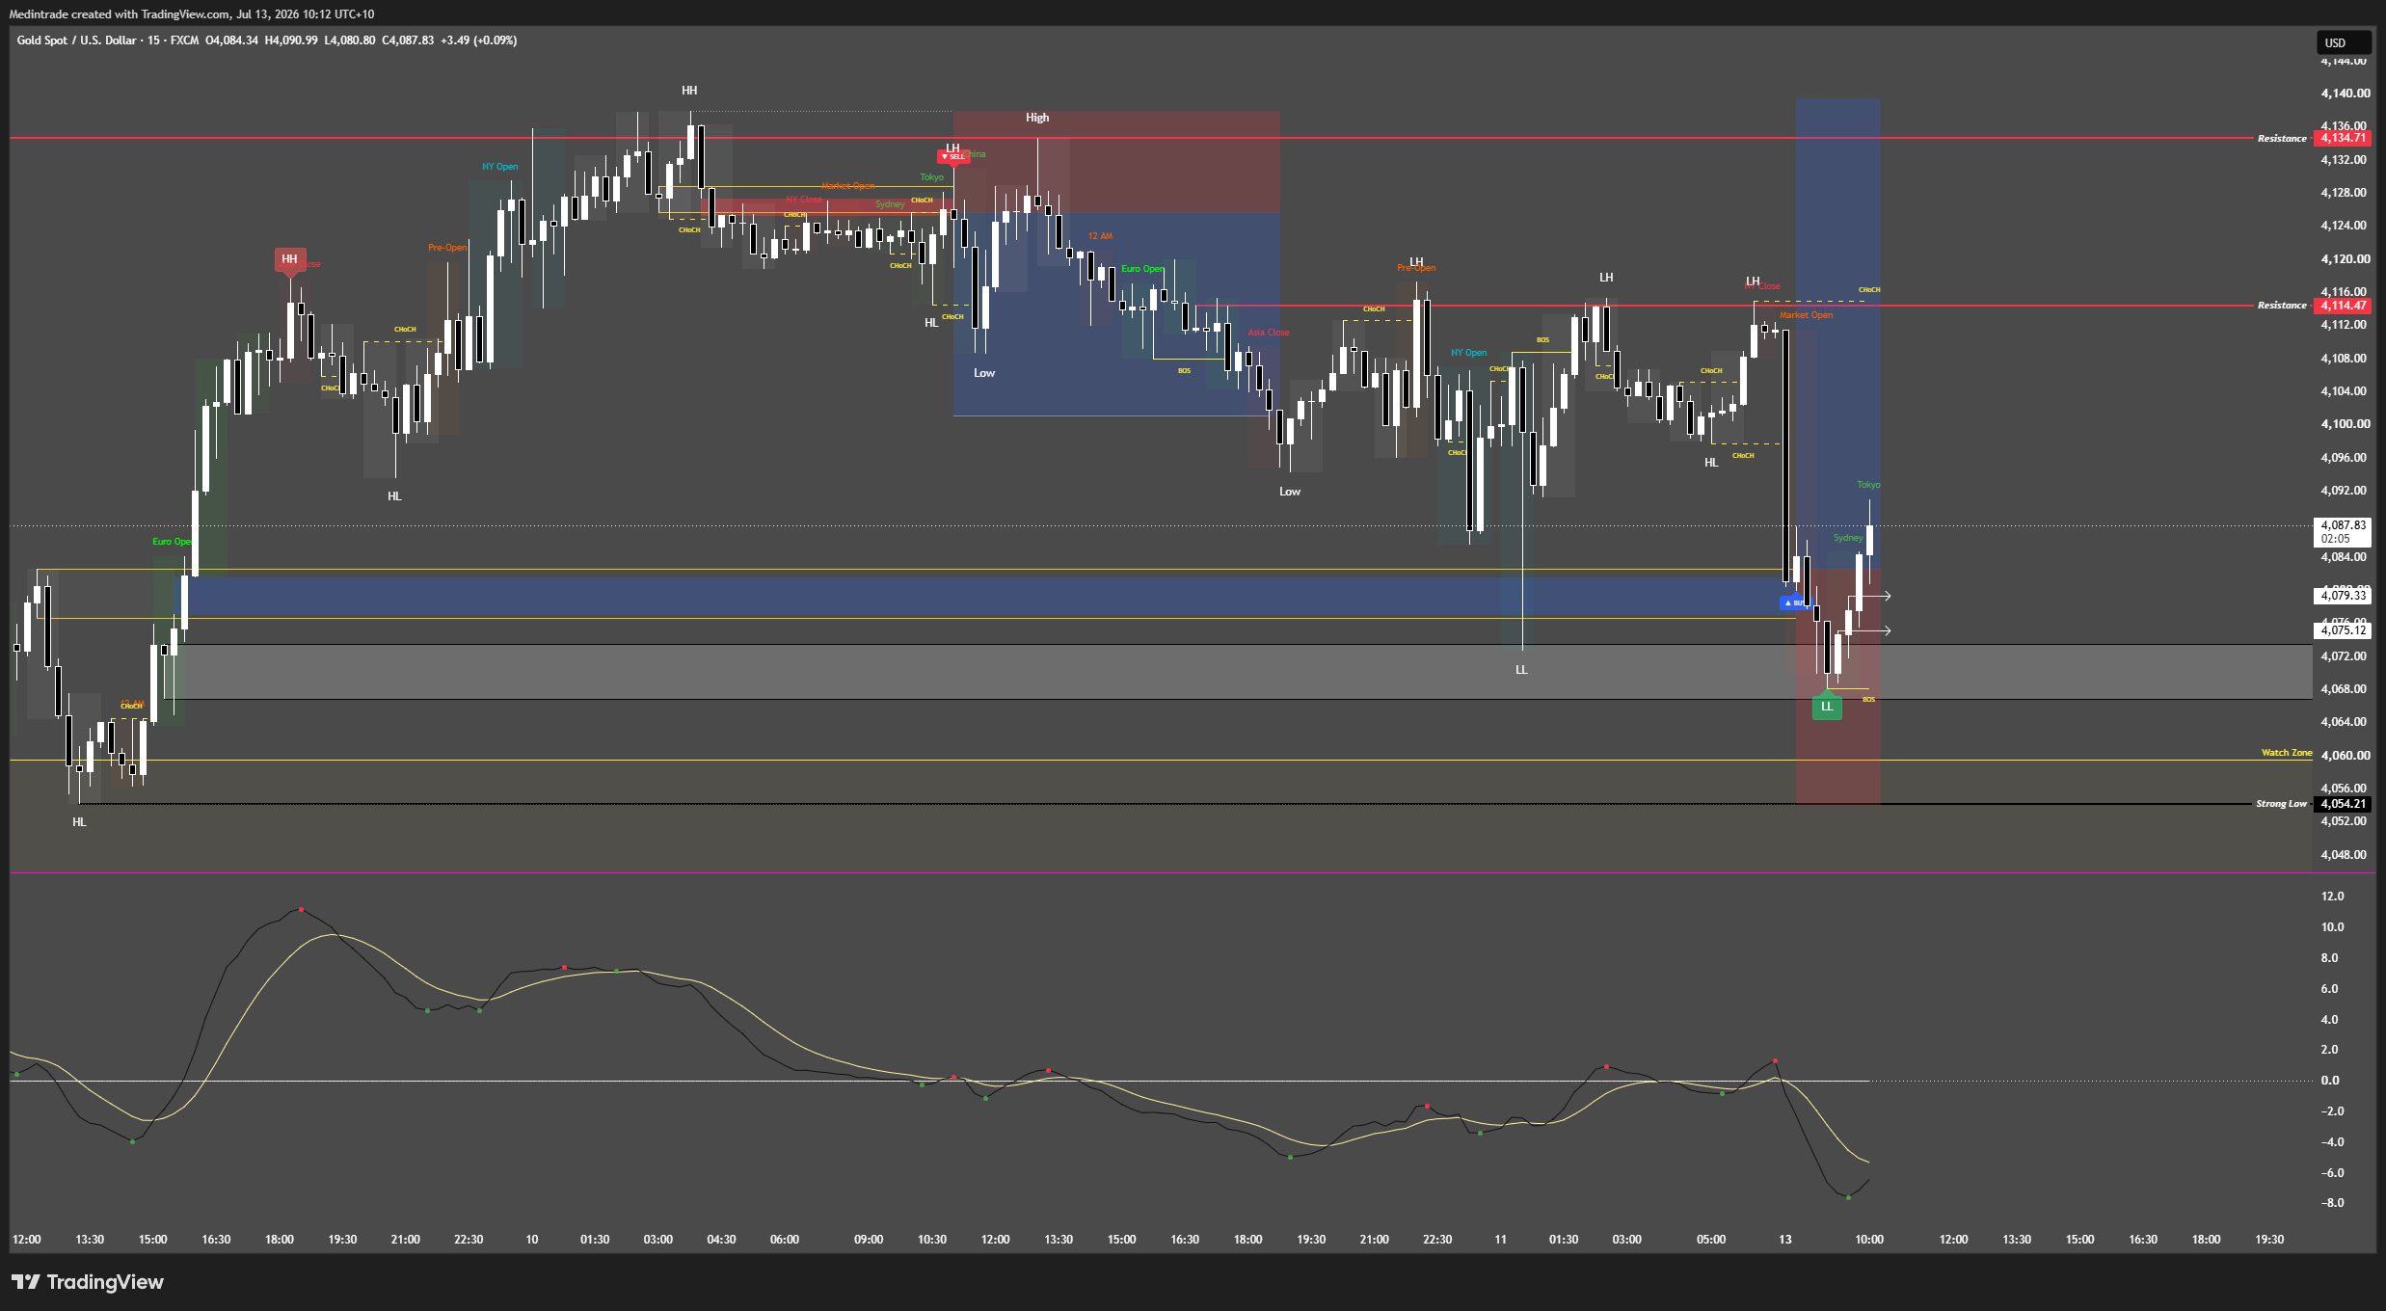Click the Asia Close session label
This screenshot has width=2386, height=1311.
pyautogui.click(x=1268, y=333)
